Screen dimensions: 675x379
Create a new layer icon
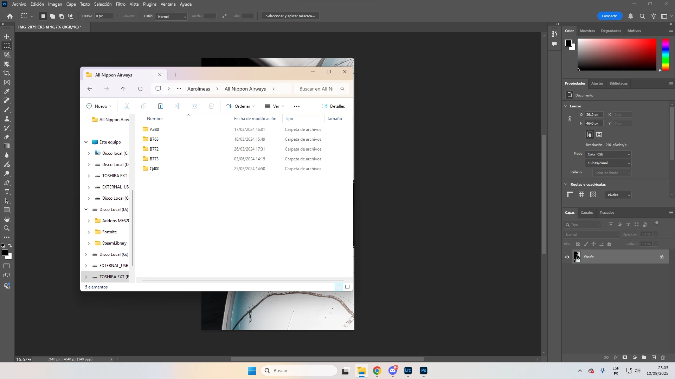pyautogui.click(x=654, y=358)
